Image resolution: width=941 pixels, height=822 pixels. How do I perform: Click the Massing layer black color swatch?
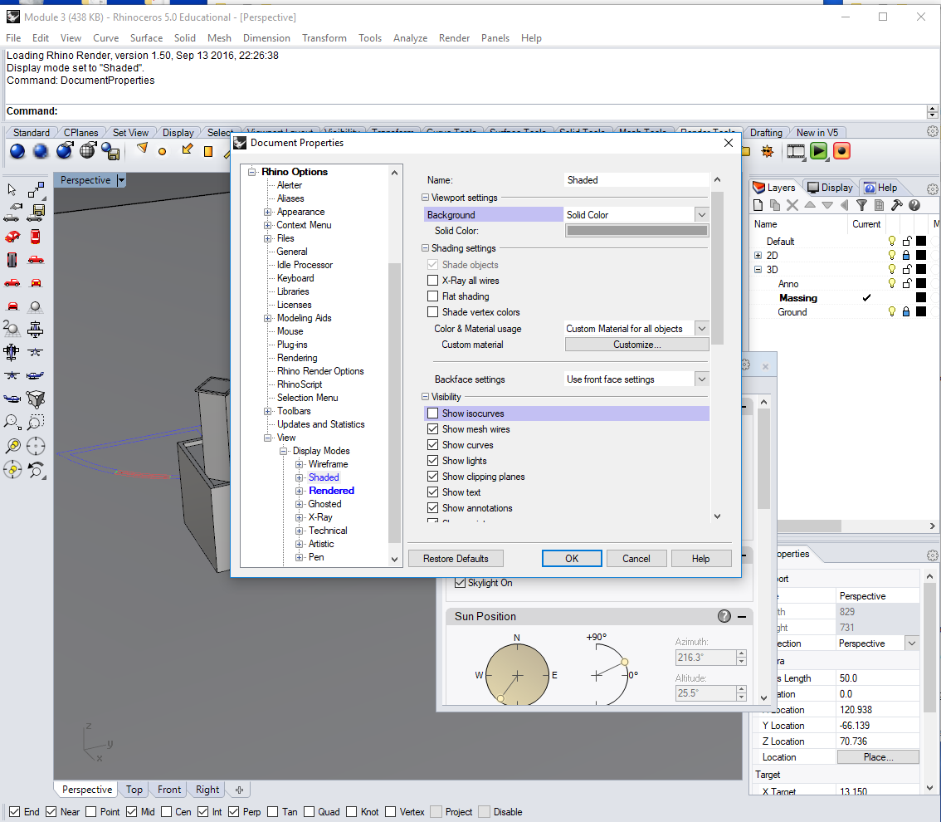(920, 298)
